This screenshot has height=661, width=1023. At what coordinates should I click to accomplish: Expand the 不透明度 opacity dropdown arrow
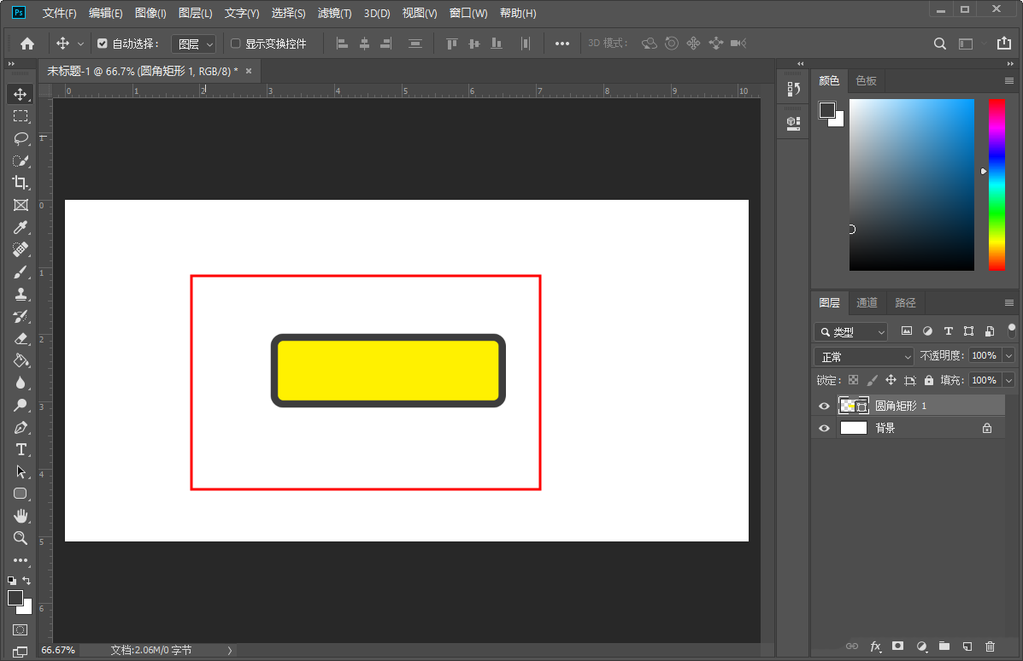point(1008,356)
